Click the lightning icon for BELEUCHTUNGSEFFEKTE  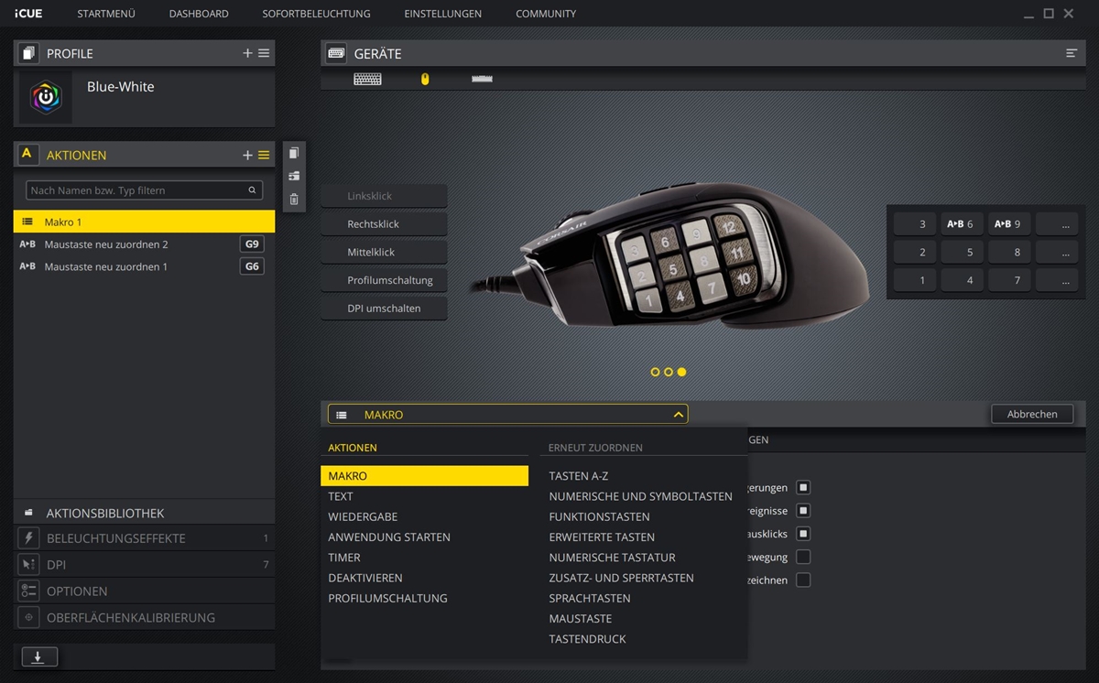(28, 538)
